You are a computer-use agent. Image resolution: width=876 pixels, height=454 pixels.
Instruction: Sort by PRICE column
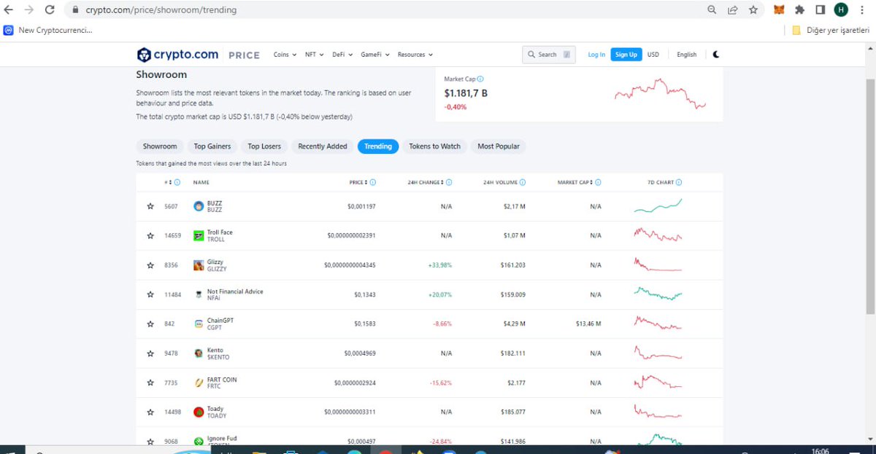pyautogui.click(x=358, y=182)
